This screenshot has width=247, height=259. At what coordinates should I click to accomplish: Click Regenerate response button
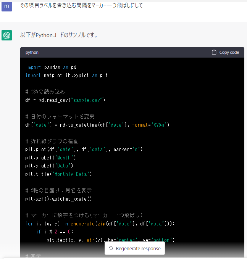point(135,248)
